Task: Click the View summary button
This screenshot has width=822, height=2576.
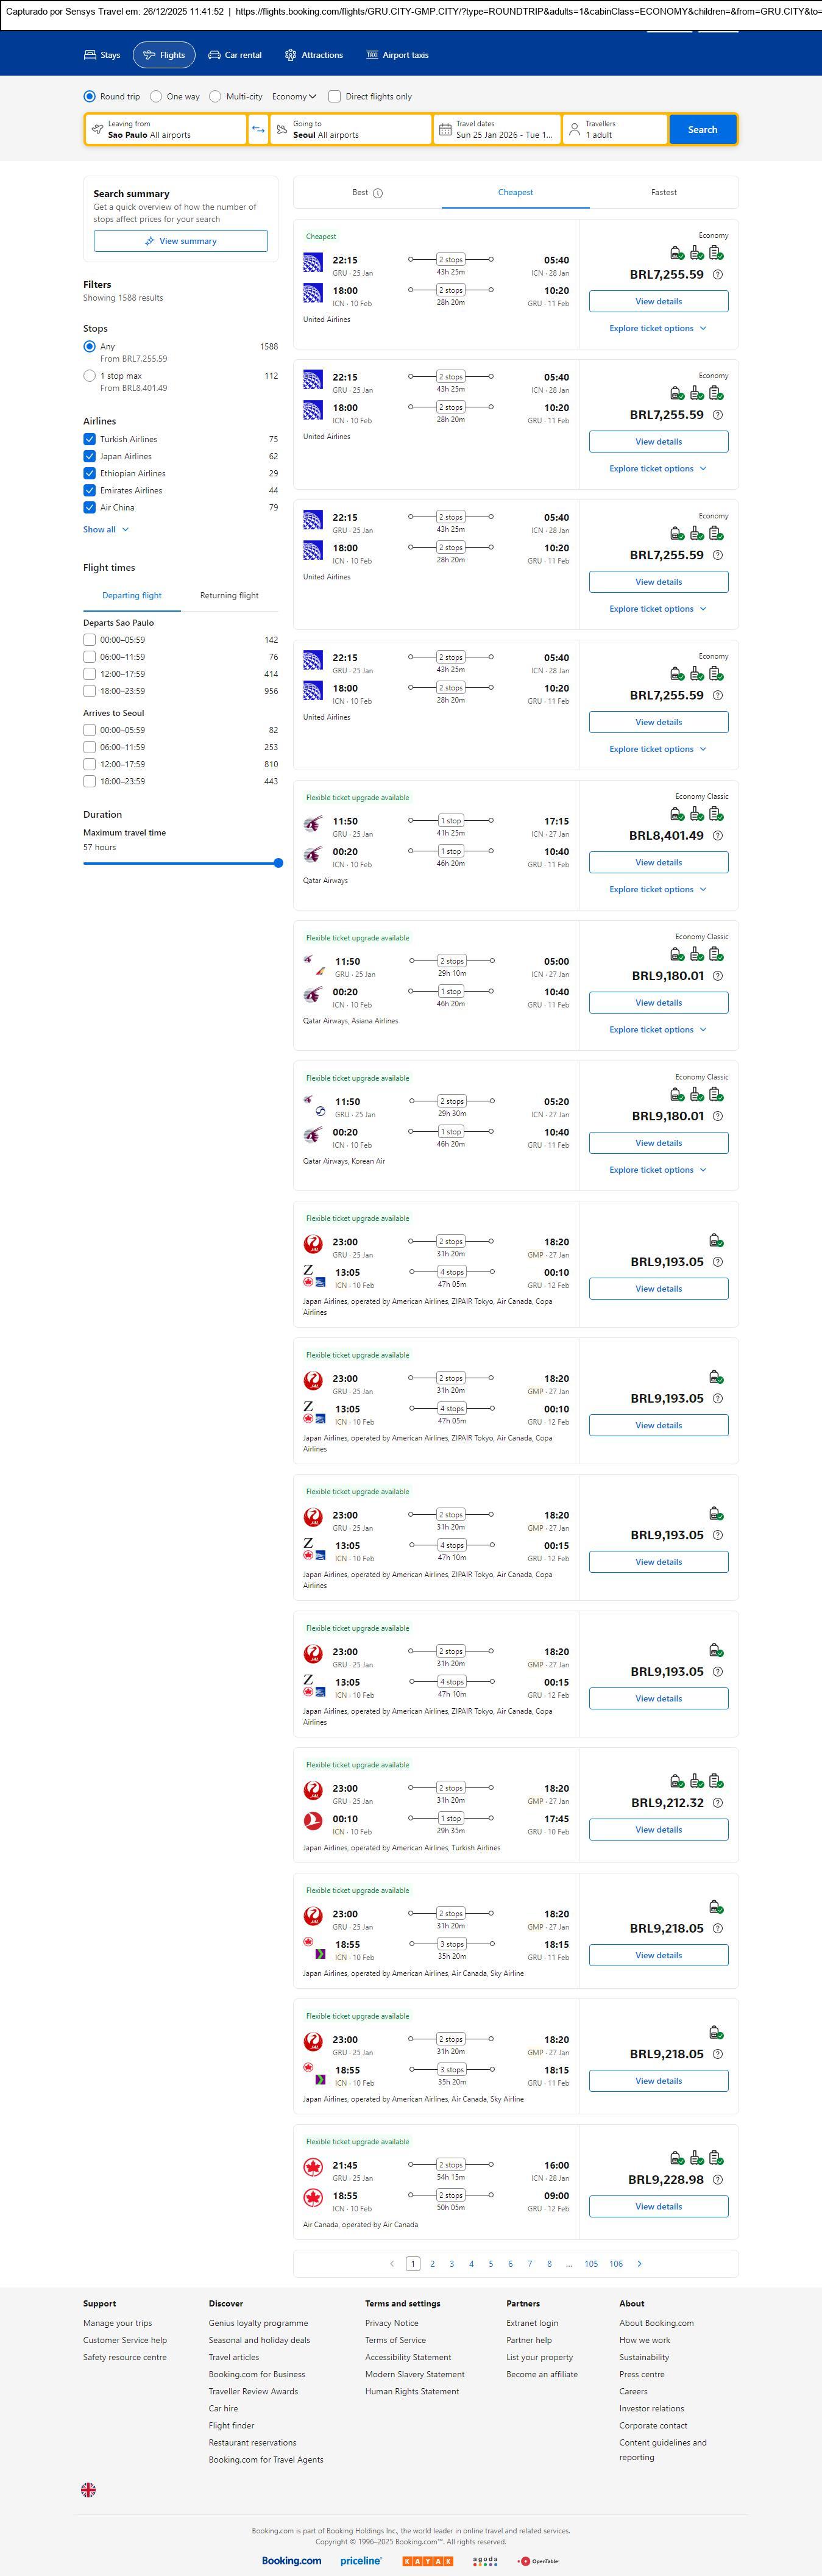Action: tap(181, 241)
